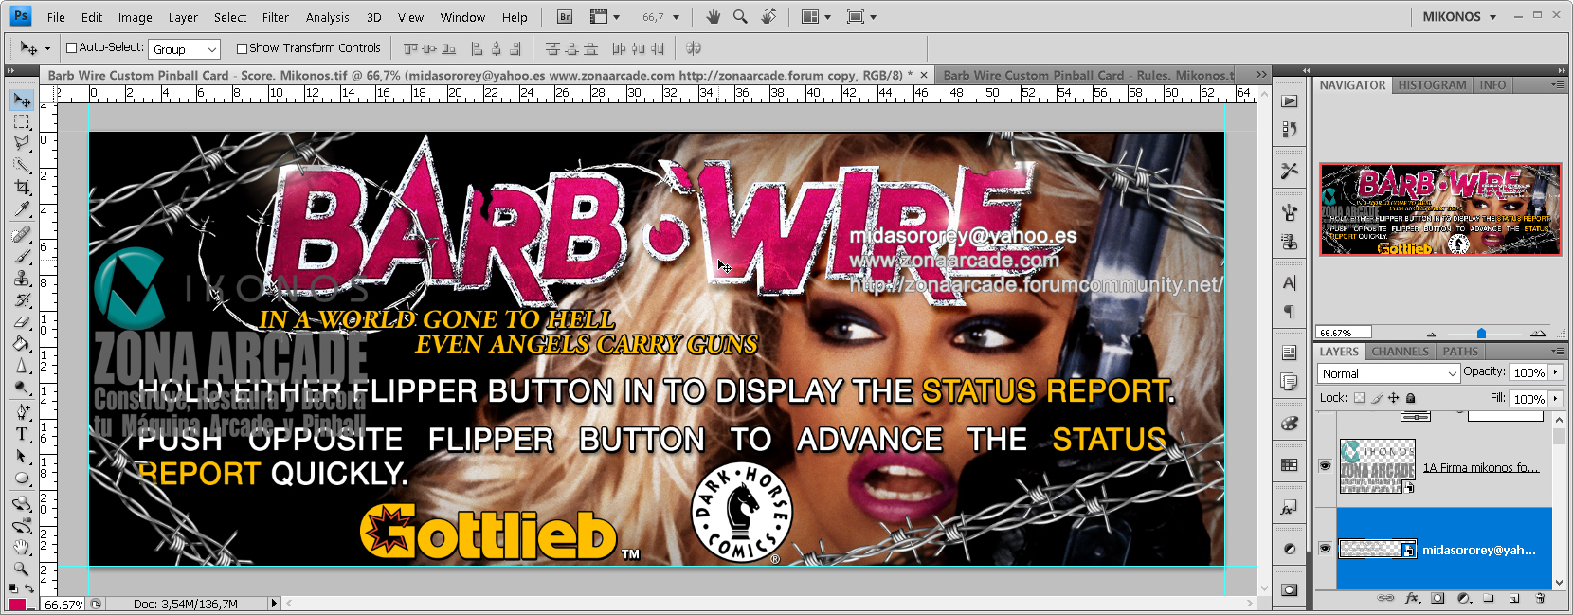Open the zoom level 66,7 dropdown

pyautogui.click(x=676, y=17)
